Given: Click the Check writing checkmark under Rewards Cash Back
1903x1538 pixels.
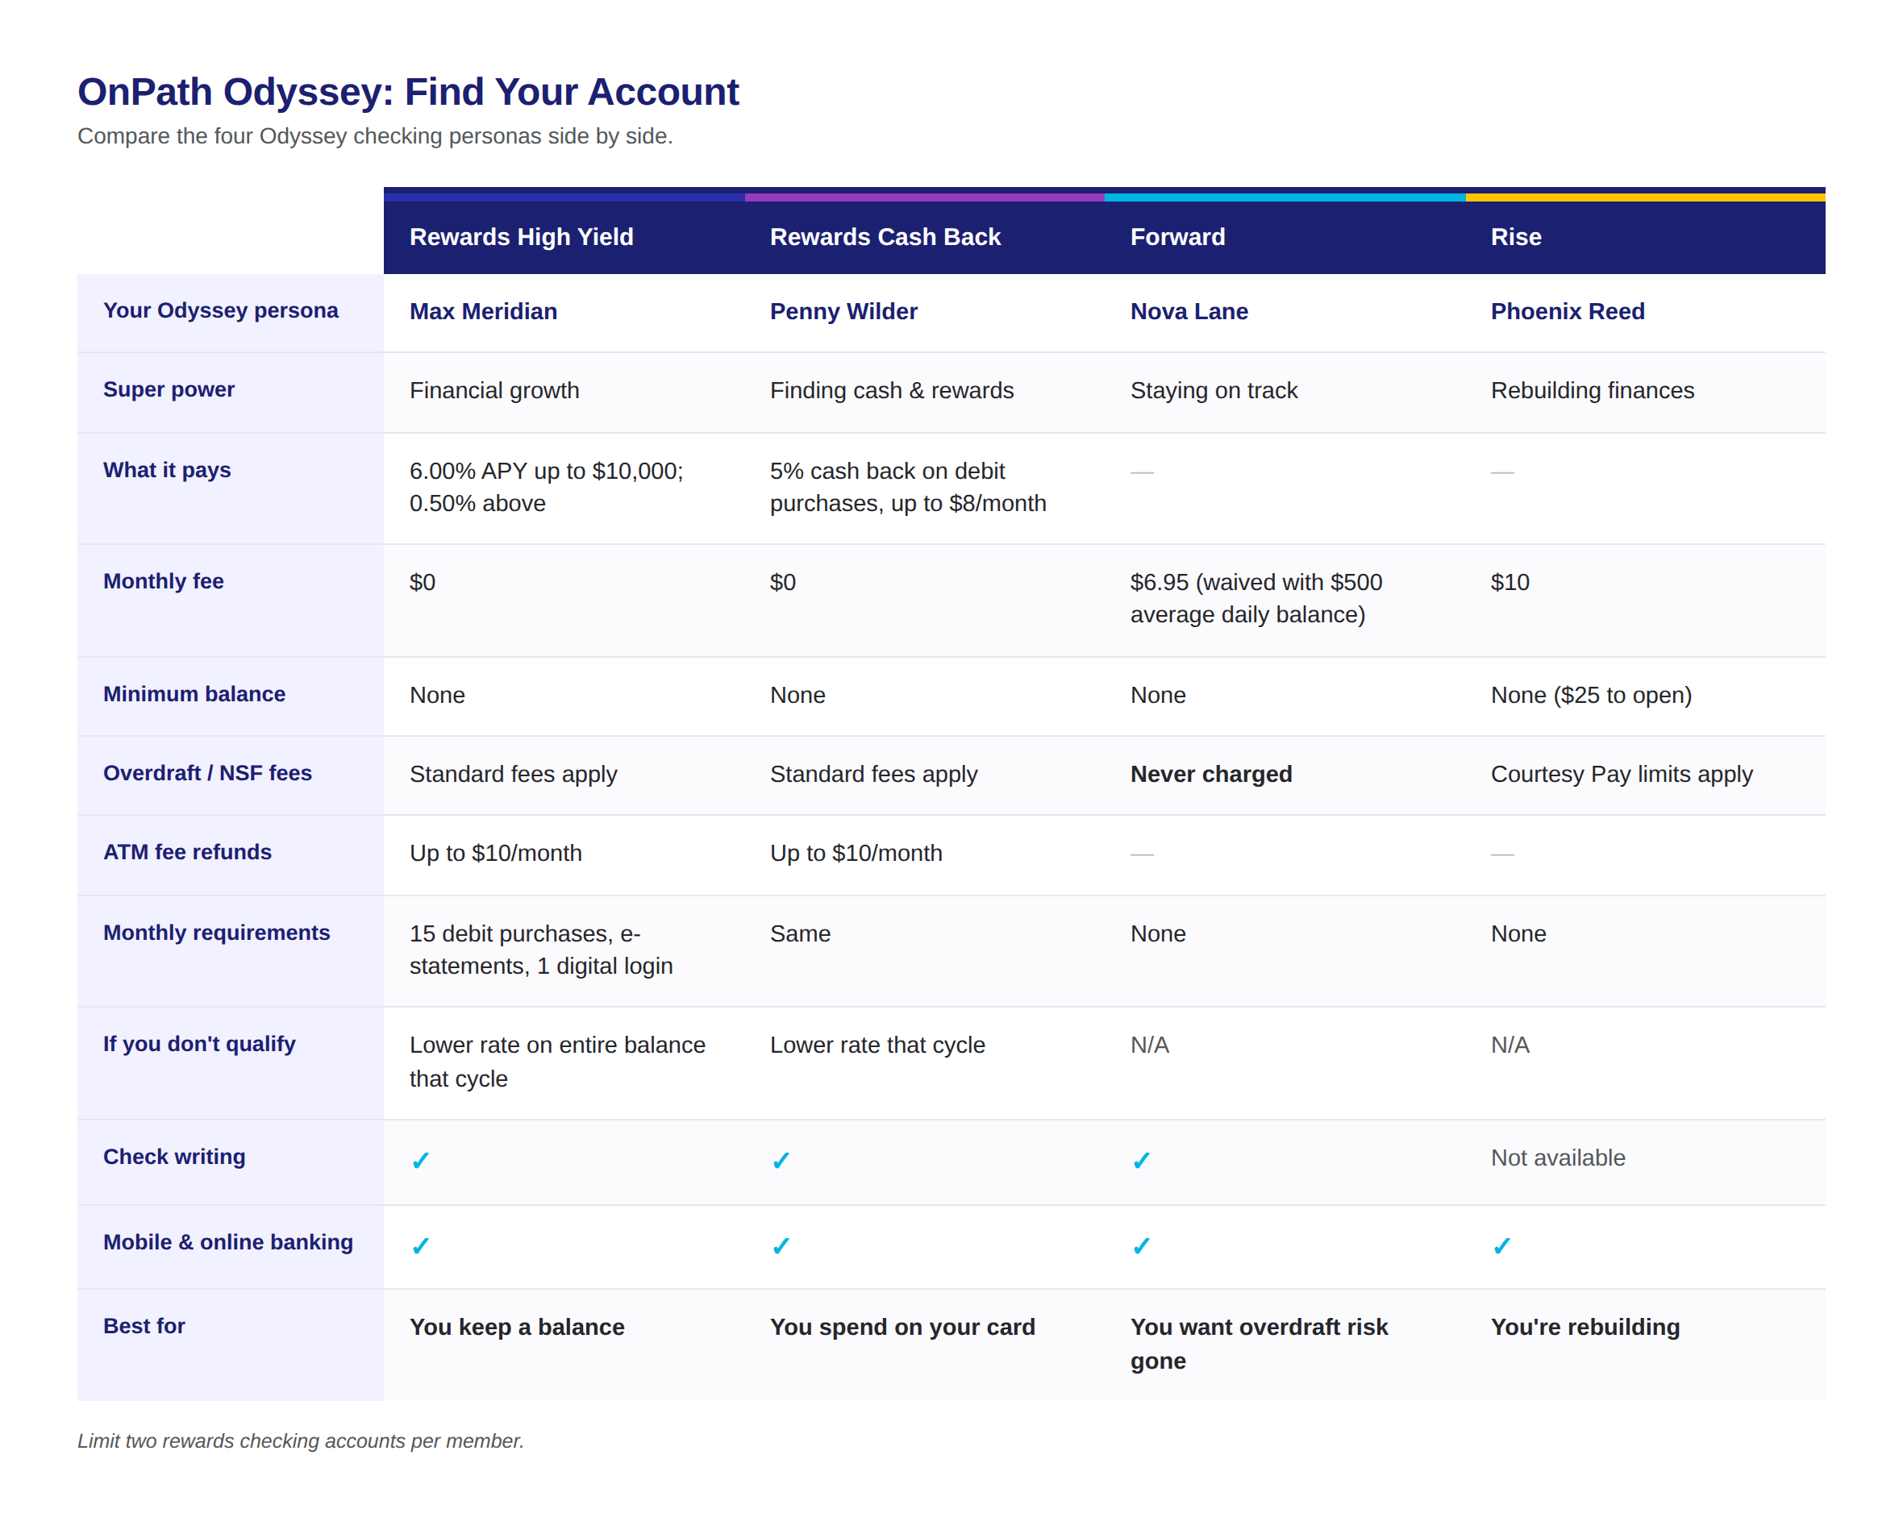Looking at the screenshot, I should (781, 1160).
